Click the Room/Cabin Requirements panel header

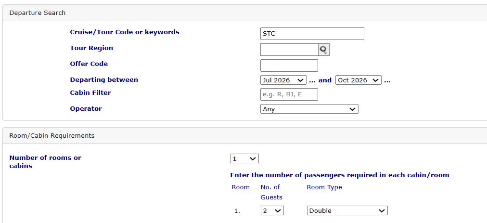click(x=52, y=136)
